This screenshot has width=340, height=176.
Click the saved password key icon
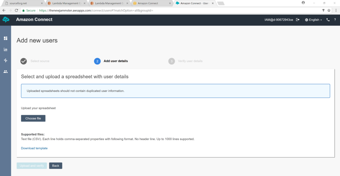(323, 10)
